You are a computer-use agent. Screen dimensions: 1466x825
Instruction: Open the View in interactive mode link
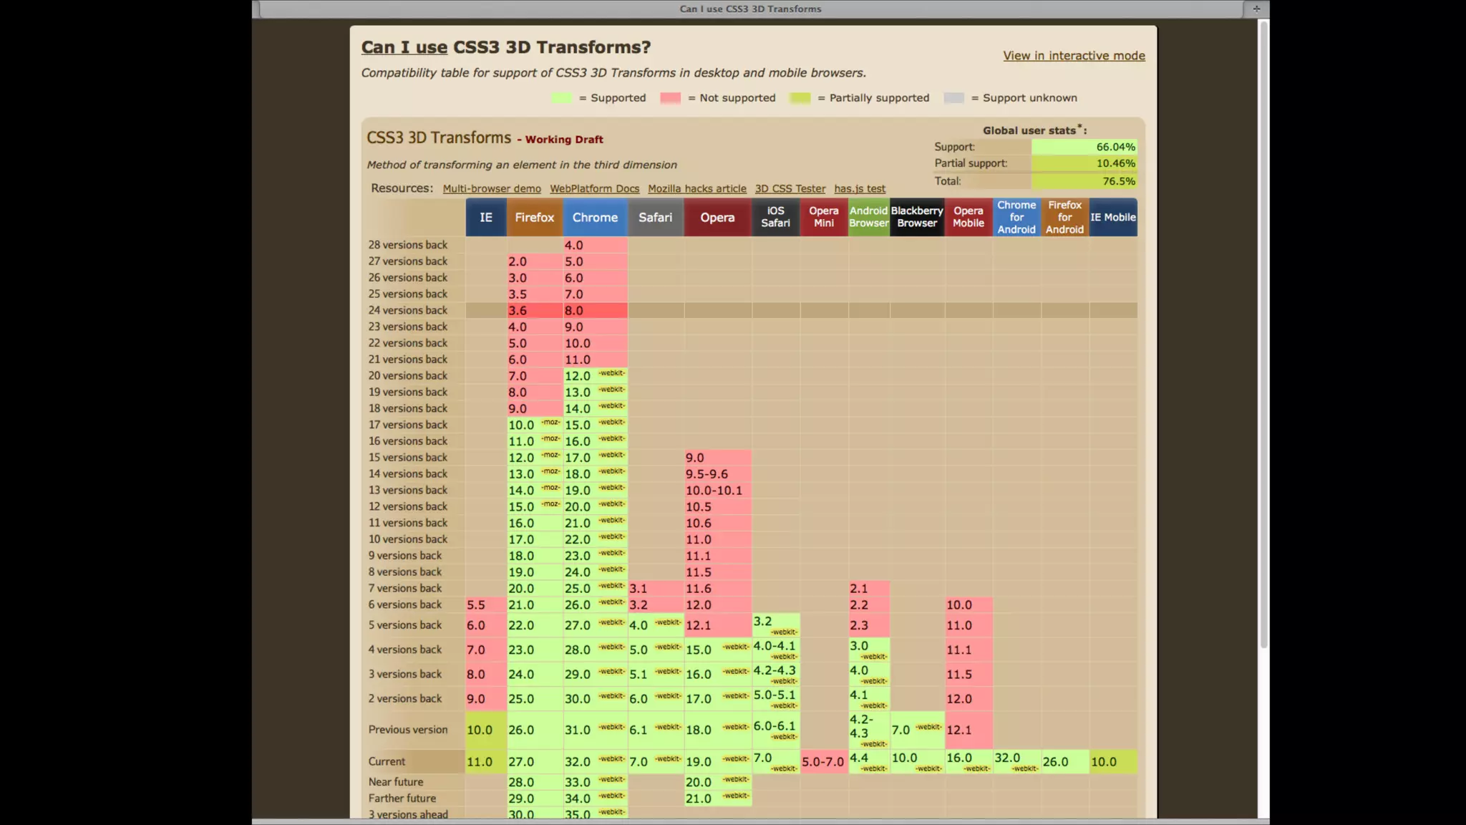click(1074, 56)
